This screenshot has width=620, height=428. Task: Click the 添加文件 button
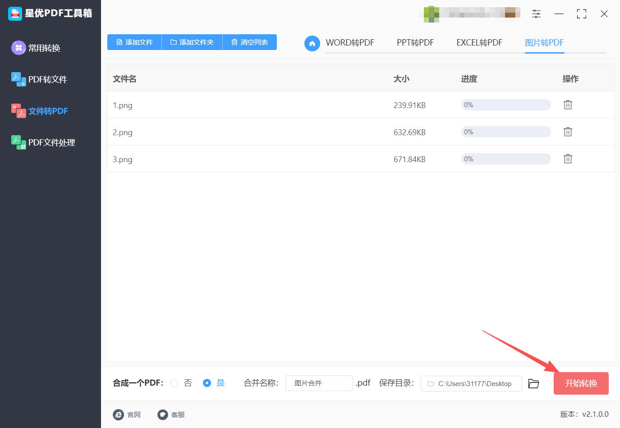(134, 42)
